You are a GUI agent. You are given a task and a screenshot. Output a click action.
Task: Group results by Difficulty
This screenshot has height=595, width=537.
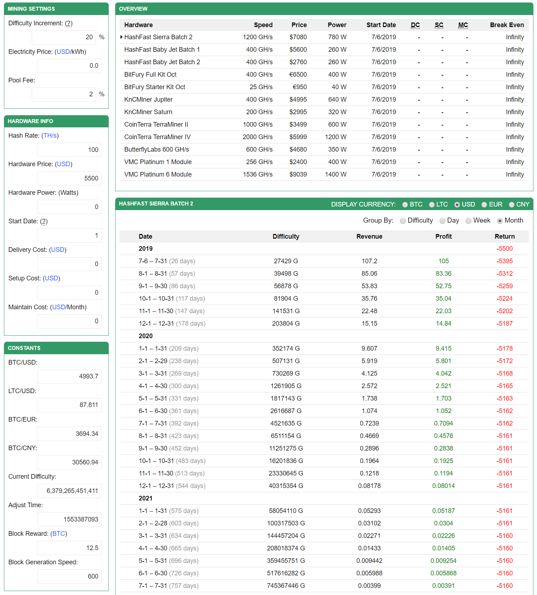click(403, 221)
